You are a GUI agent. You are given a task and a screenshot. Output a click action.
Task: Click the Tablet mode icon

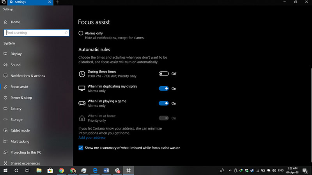tap(5, 130)
